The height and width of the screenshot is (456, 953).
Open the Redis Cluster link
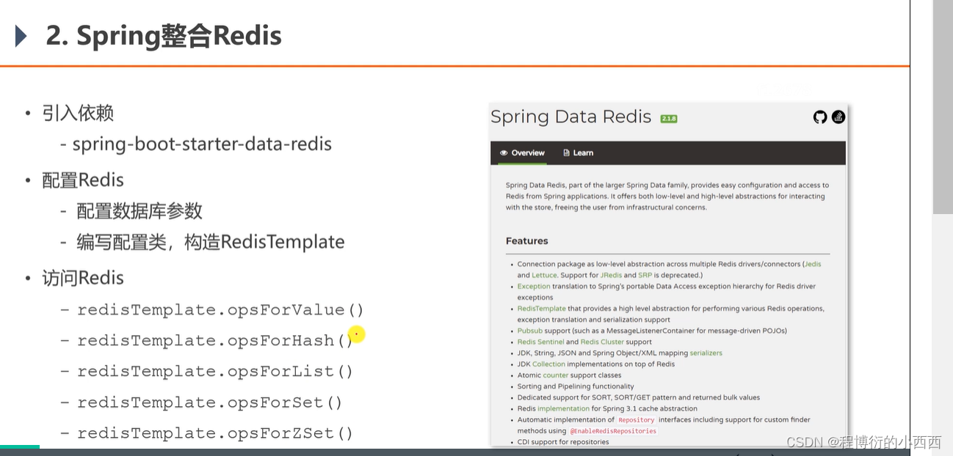(602, 342)
